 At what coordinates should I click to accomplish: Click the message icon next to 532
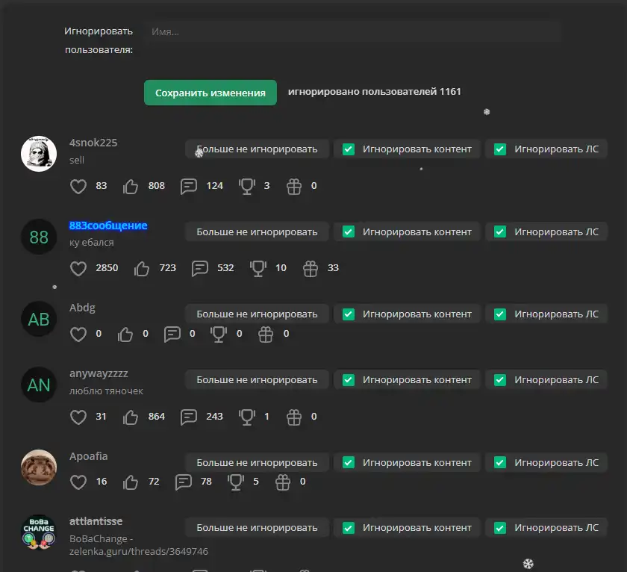pos(199,268)
